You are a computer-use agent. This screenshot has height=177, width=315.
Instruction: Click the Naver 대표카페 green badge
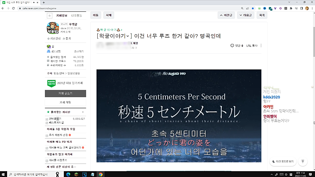[52, 83]
